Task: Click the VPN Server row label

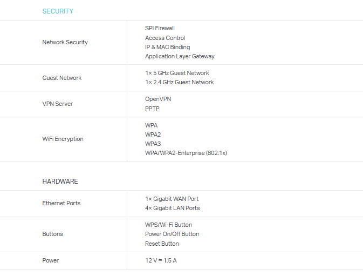Action: (x=57, y=104)
